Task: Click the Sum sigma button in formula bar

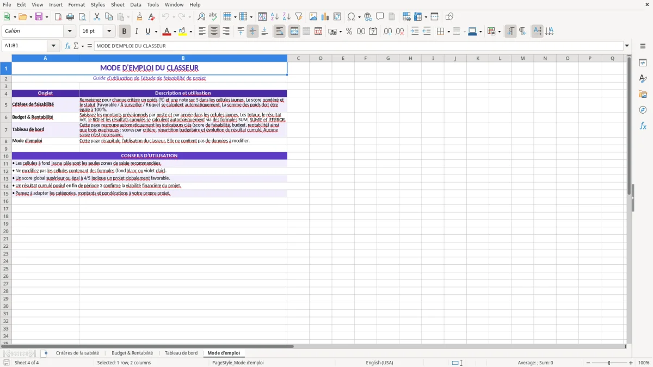Action: coord(76,46)
